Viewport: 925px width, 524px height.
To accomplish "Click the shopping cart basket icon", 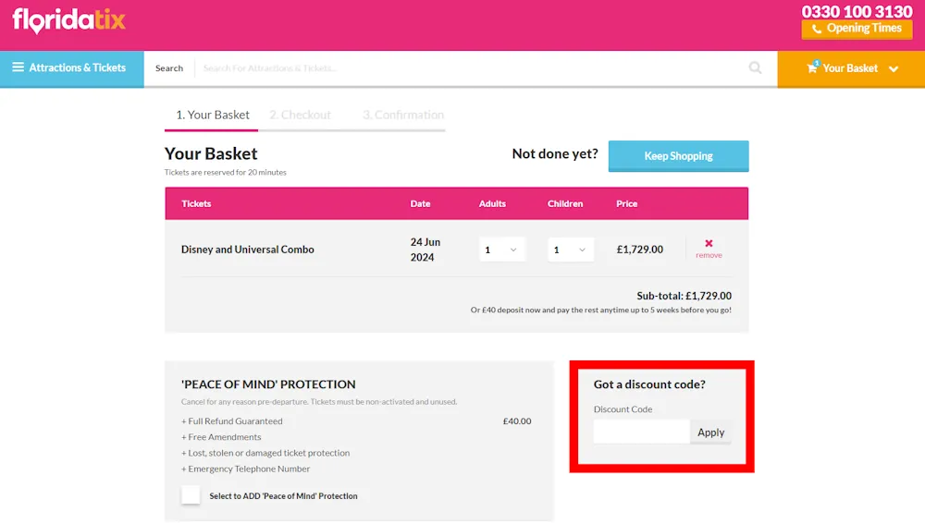I will click(x=812, y=67).
